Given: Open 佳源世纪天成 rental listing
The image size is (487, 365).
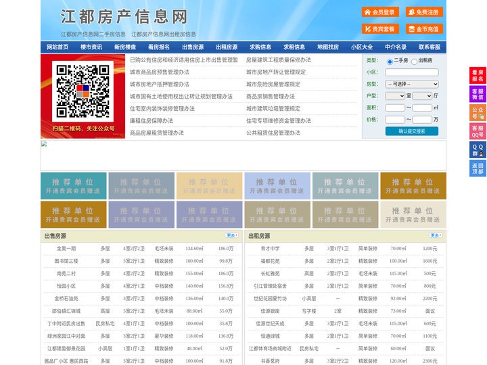Looking at the screenshot, I should pyautogui.click(x=270, y=323).
